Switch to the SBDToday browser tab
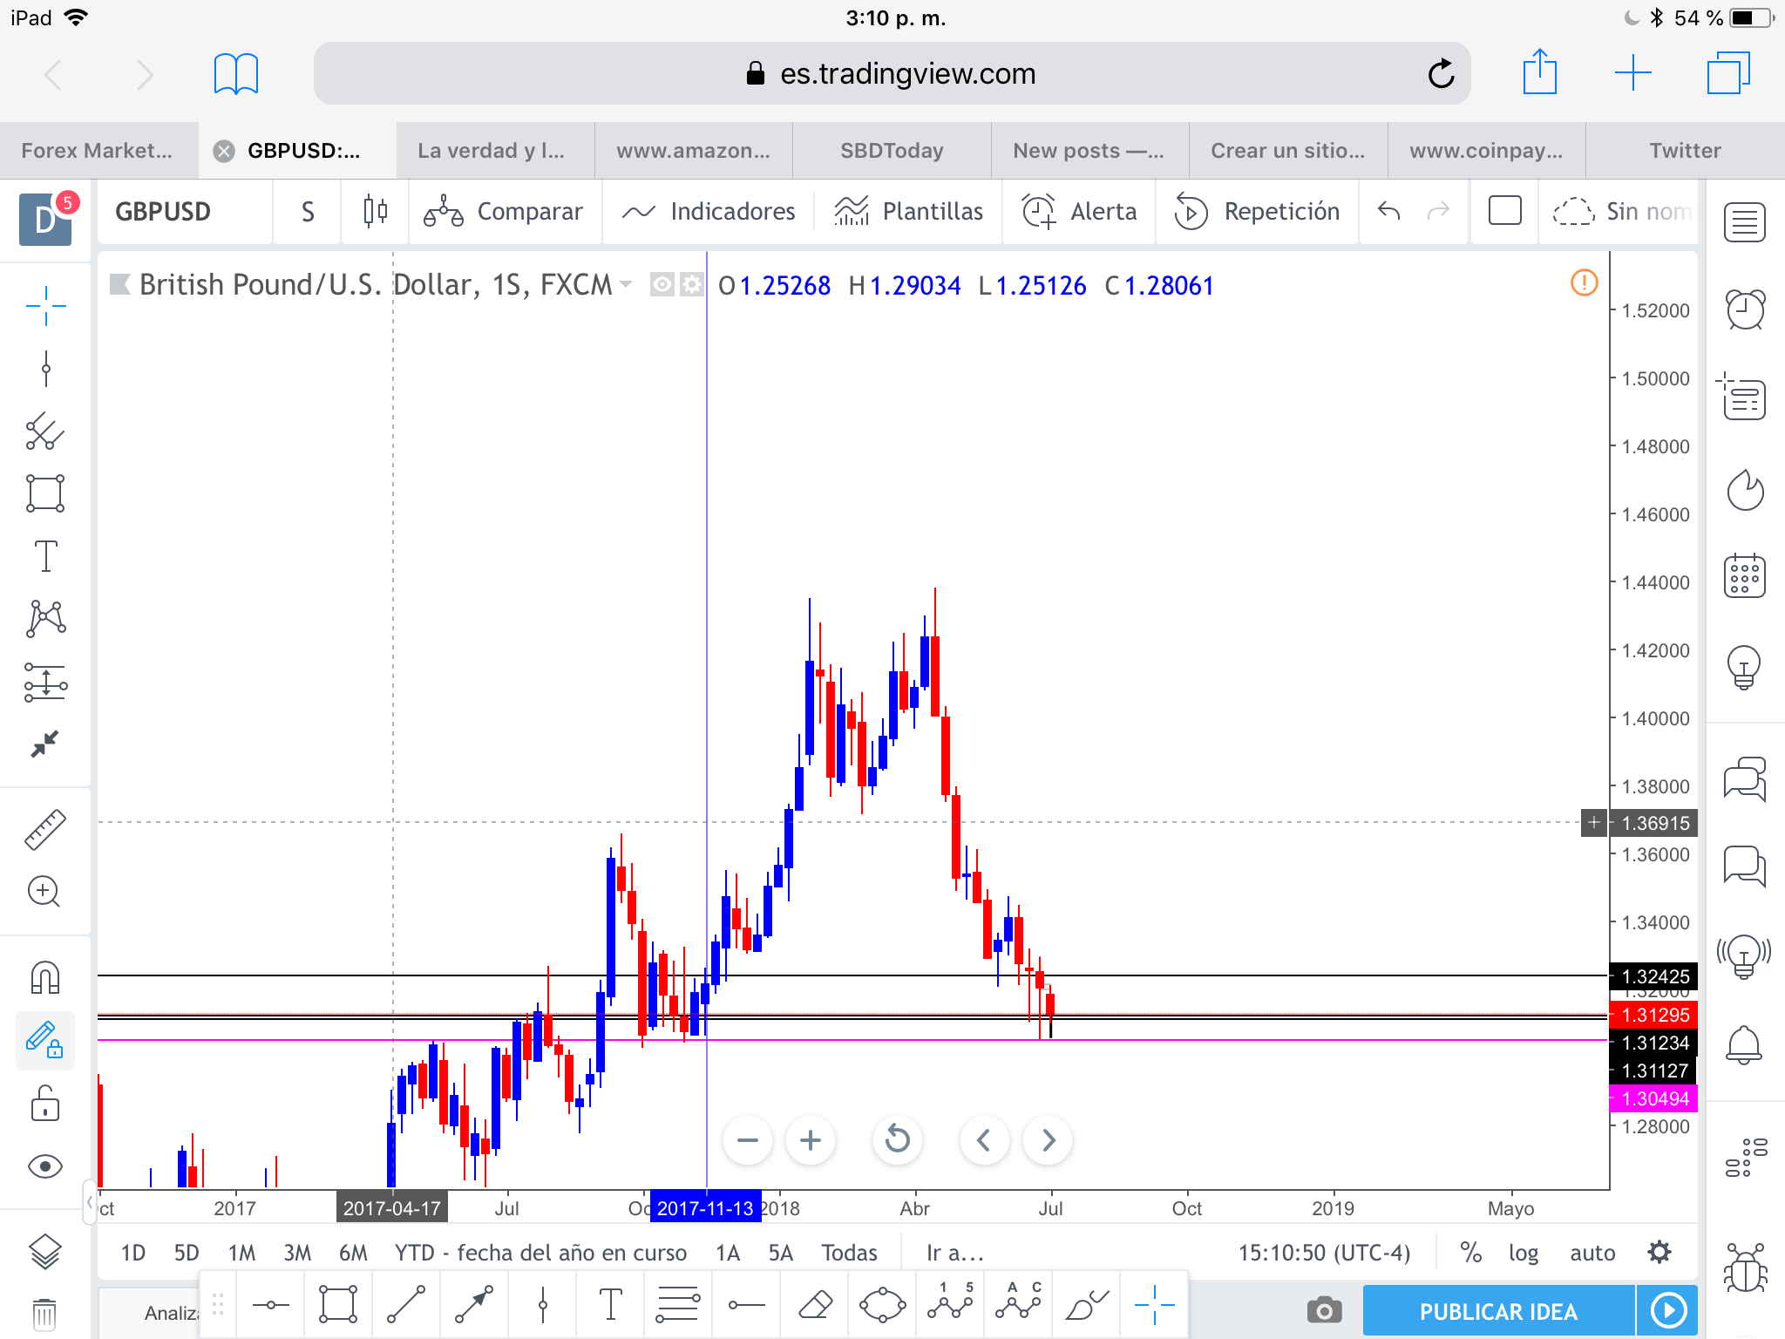This screenshot has width=1785, height=1339. pyautogui.click(x=891, y=150)
